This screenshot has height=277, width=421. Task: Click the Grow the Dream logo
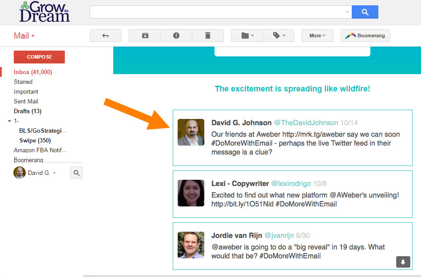[x=44, y=12]
